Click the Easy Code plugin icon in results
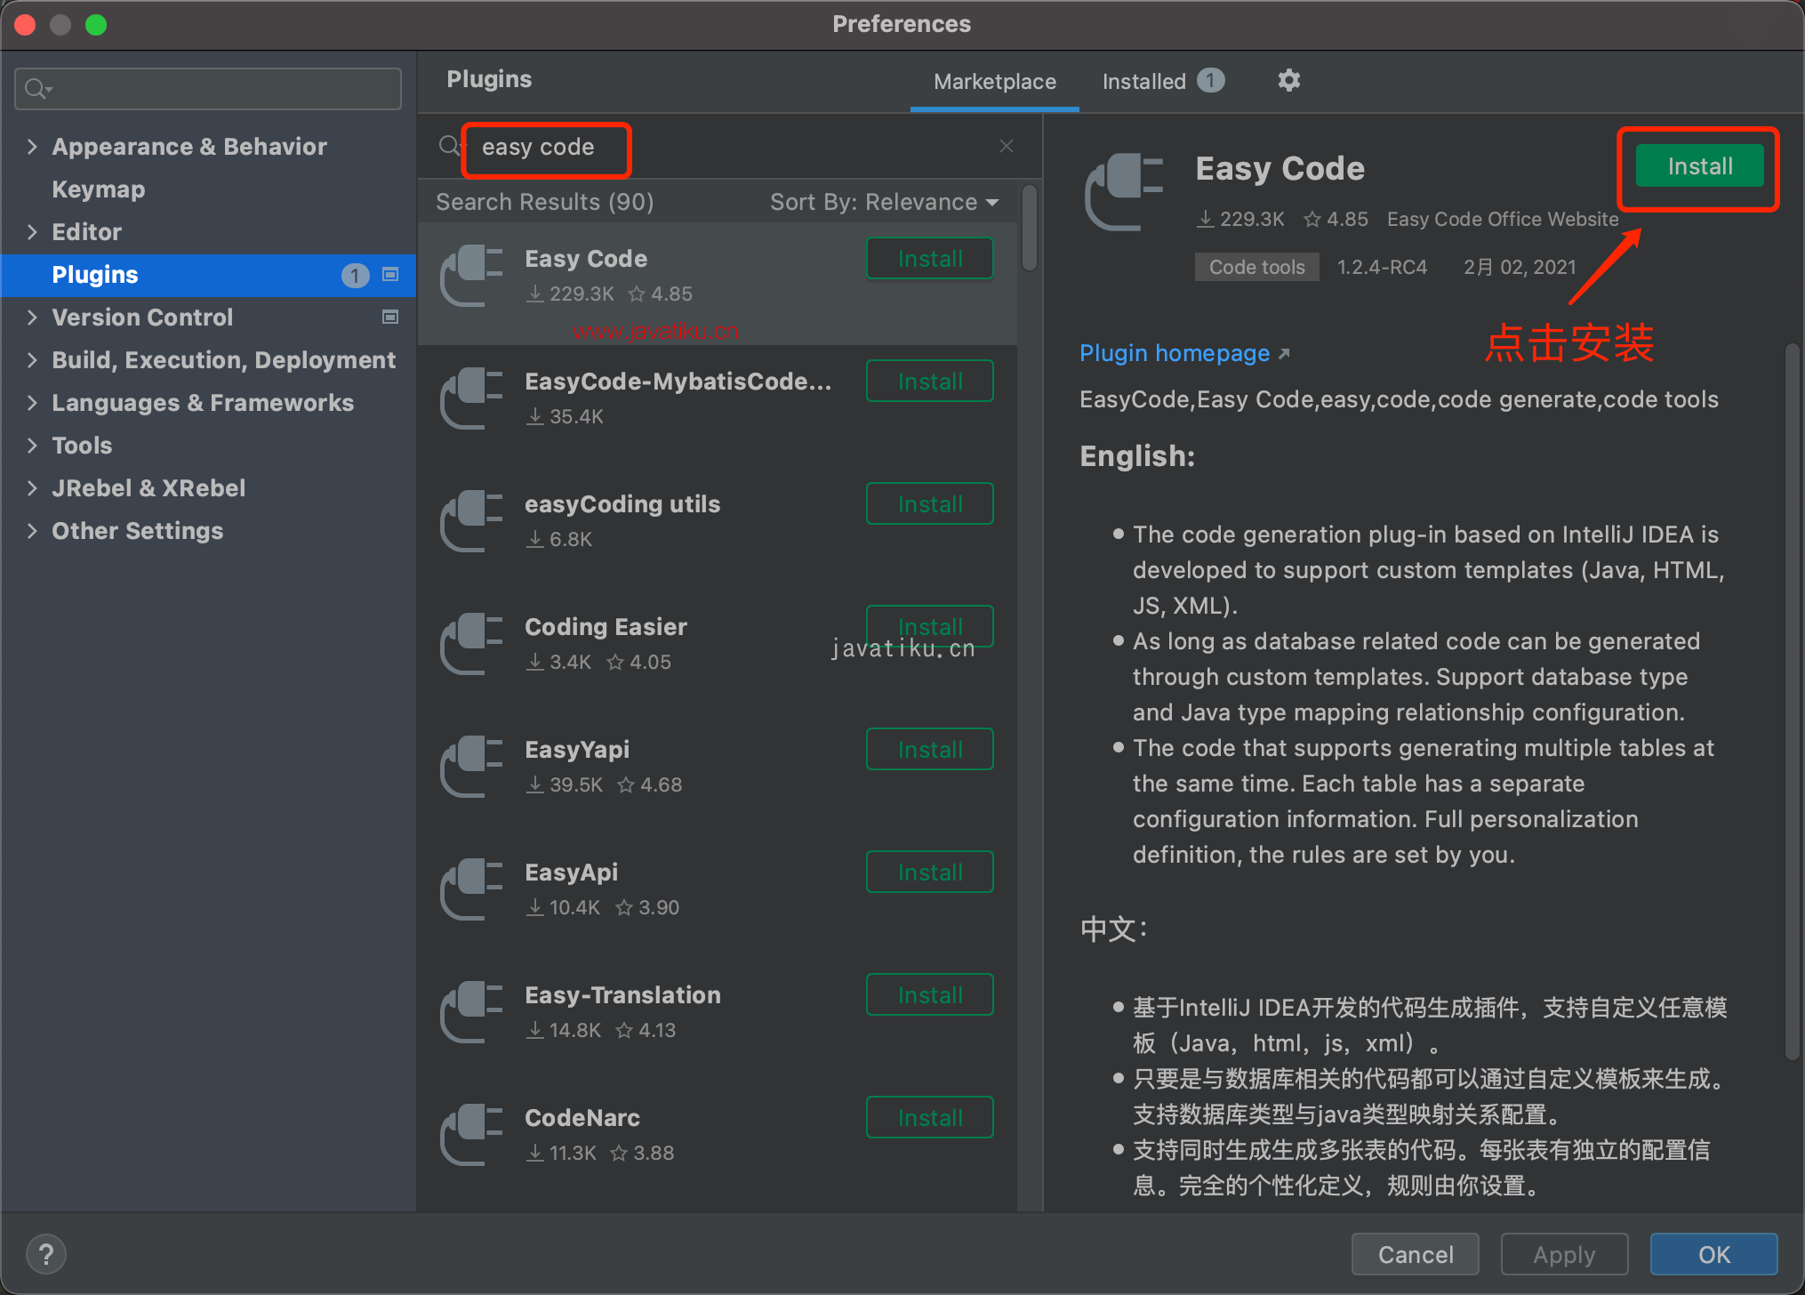This screenshot has width=1805, height=1295. (471, 276)
